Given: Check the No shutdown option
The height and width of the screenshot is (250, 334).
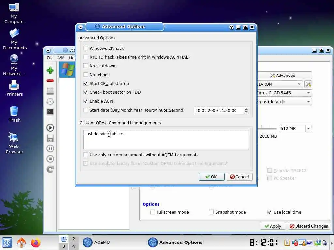Looking at the screenshot, I should pos(86,66).
